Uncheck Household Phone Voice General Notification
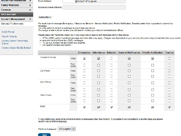This screenshot has width=181, height=136. pos(129,58)
